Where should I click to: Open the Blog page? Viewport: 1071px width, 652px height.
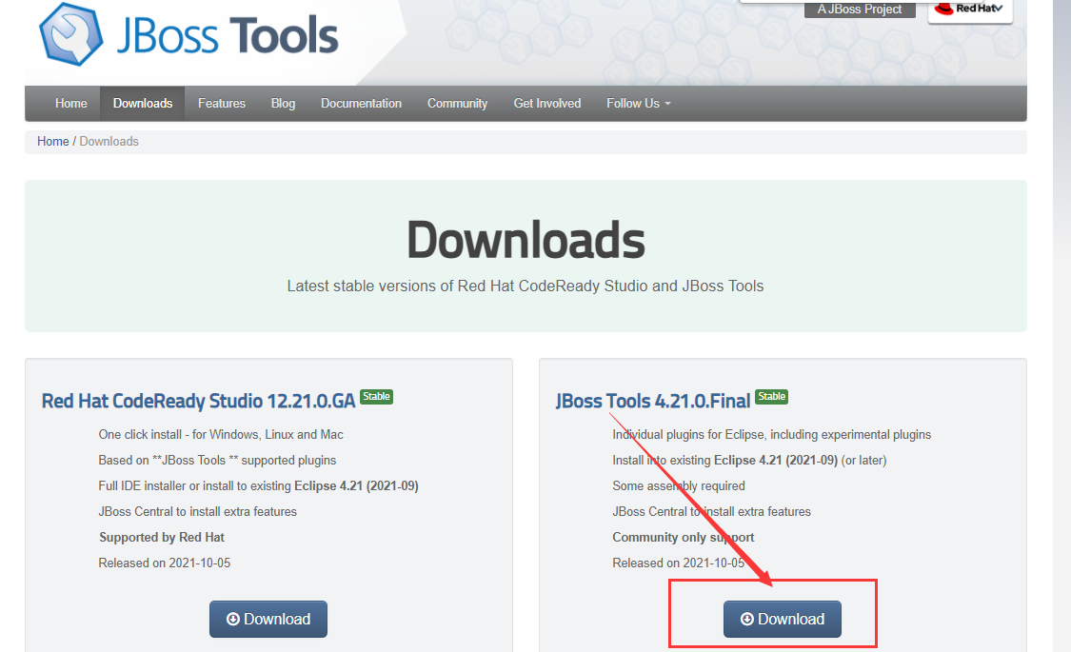[283, 103]
